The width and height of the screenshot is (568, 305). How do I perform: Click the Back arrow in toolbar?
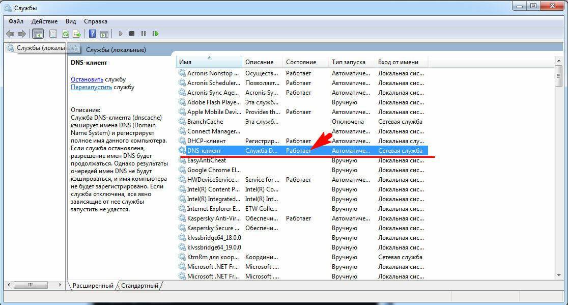click(x=10, y=34)
